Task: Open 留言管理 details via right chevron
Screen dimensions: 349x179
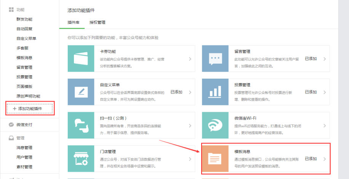Action: click(x=325, y=59)
